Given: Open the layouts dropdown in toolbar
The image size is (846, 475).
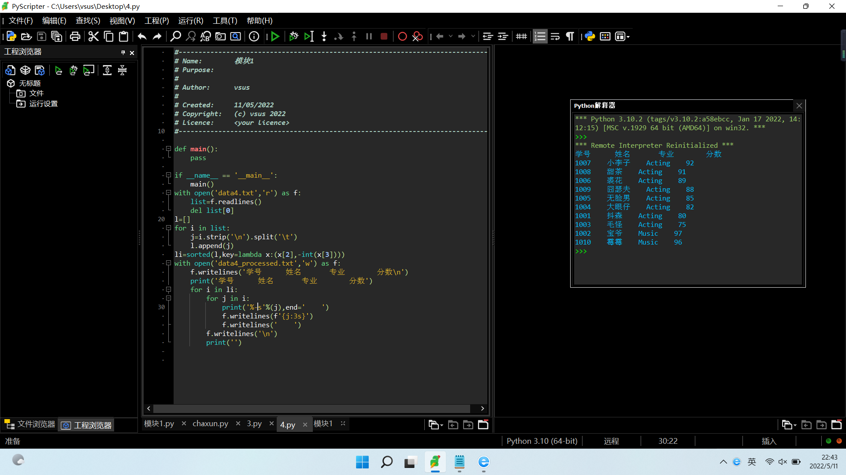Looking at the screenshot, I should tap(622, 37).
